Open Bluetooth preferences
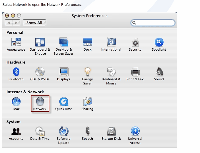Image resolution: width=200 pixels, height=153 pixels. [x=16, y=74]
